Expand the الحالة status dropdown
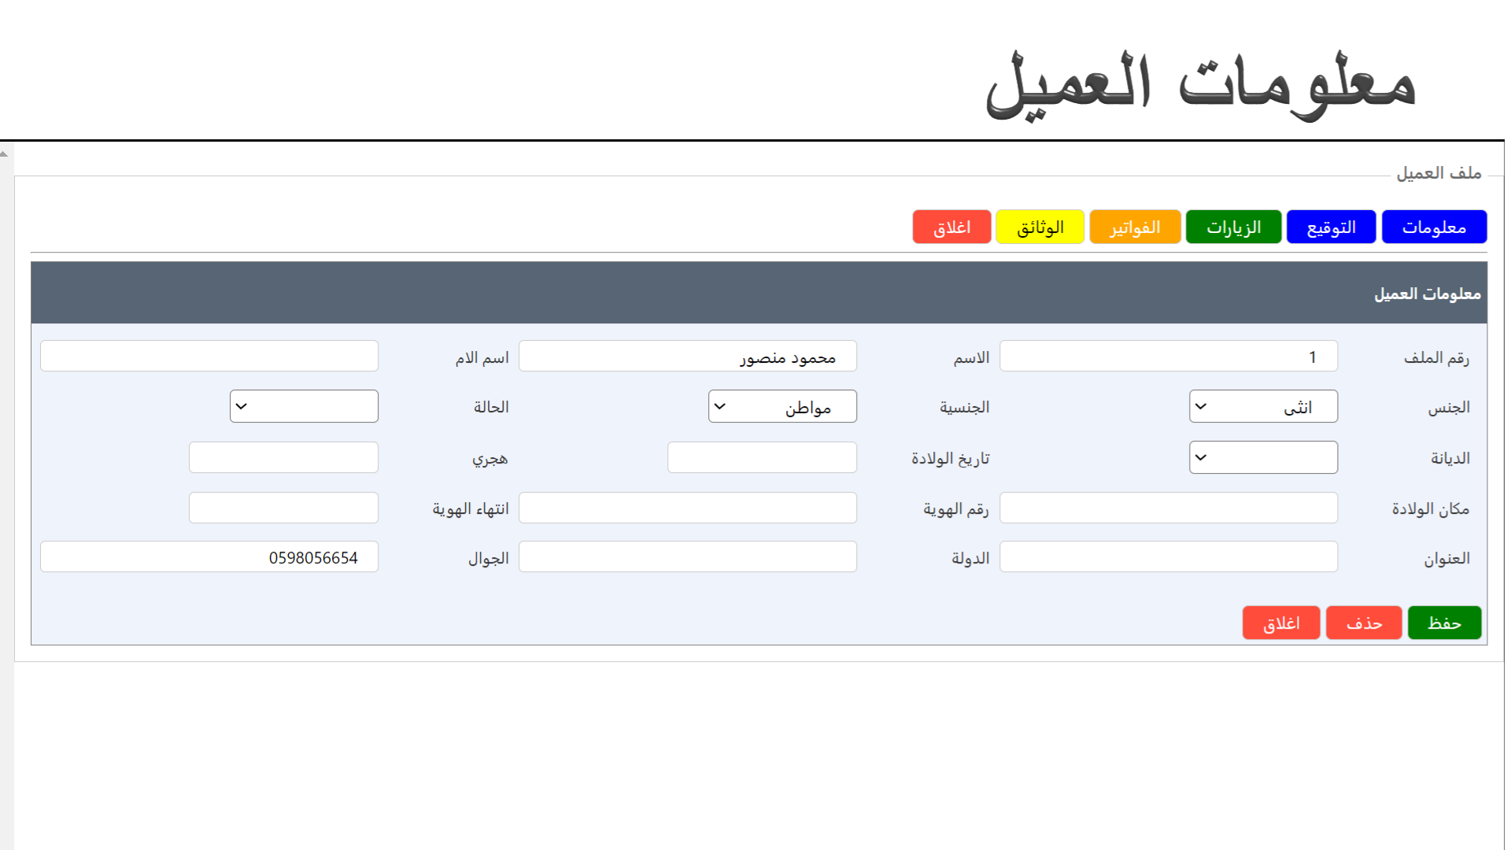 [303, 407]
